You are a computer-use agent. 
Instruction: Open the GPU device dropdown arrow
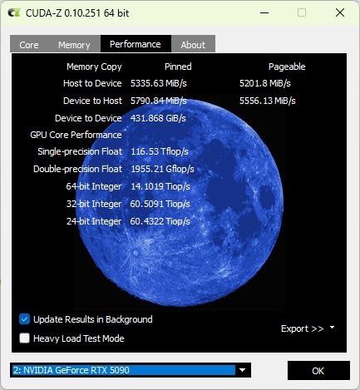(x=242, y=370)
